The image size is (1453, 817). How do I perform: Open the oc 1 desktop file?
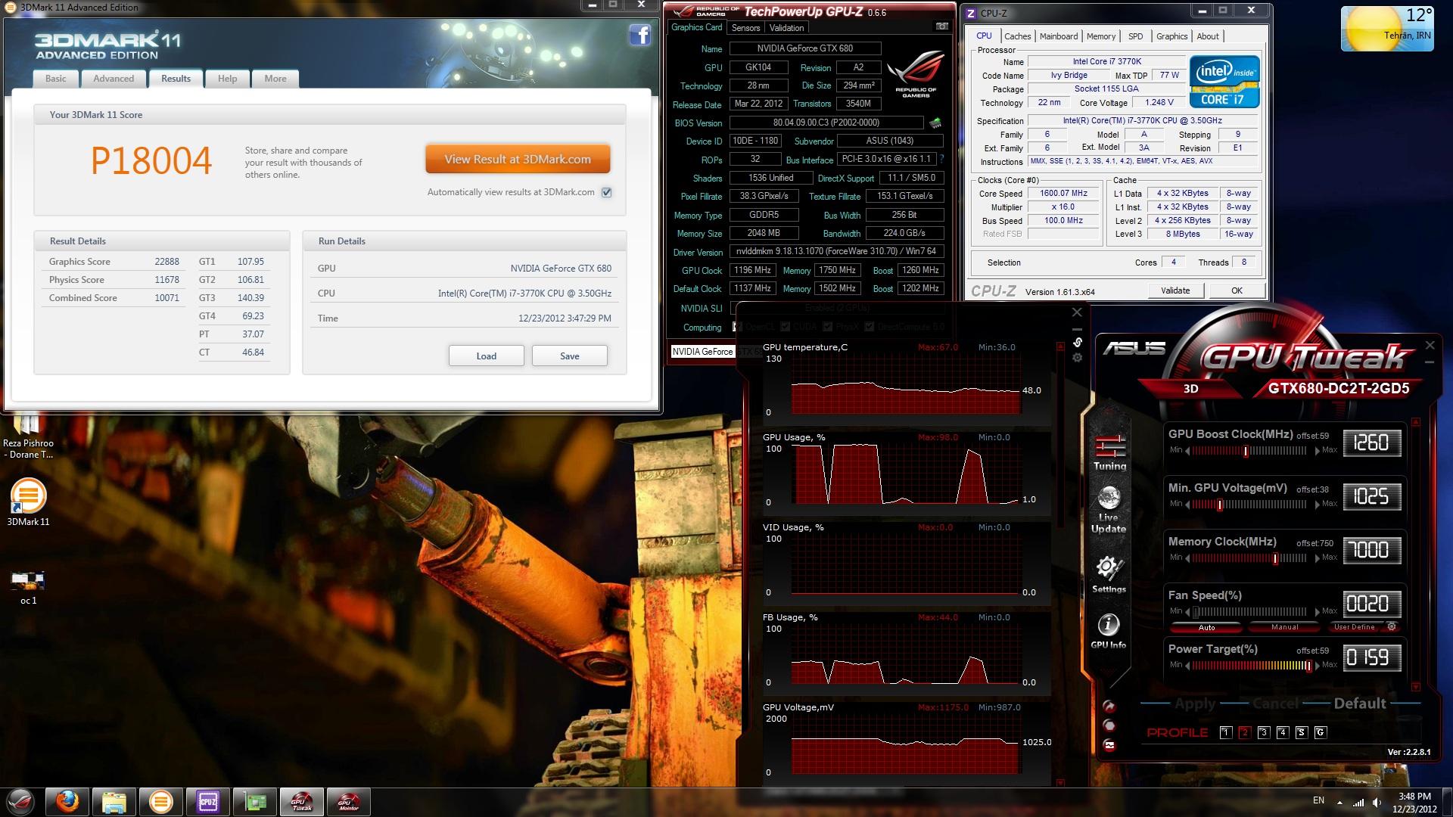(28, 588)
